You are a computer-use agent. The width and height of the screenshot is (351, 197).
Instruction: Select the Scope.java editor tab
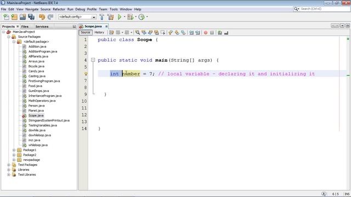(93, 26)
